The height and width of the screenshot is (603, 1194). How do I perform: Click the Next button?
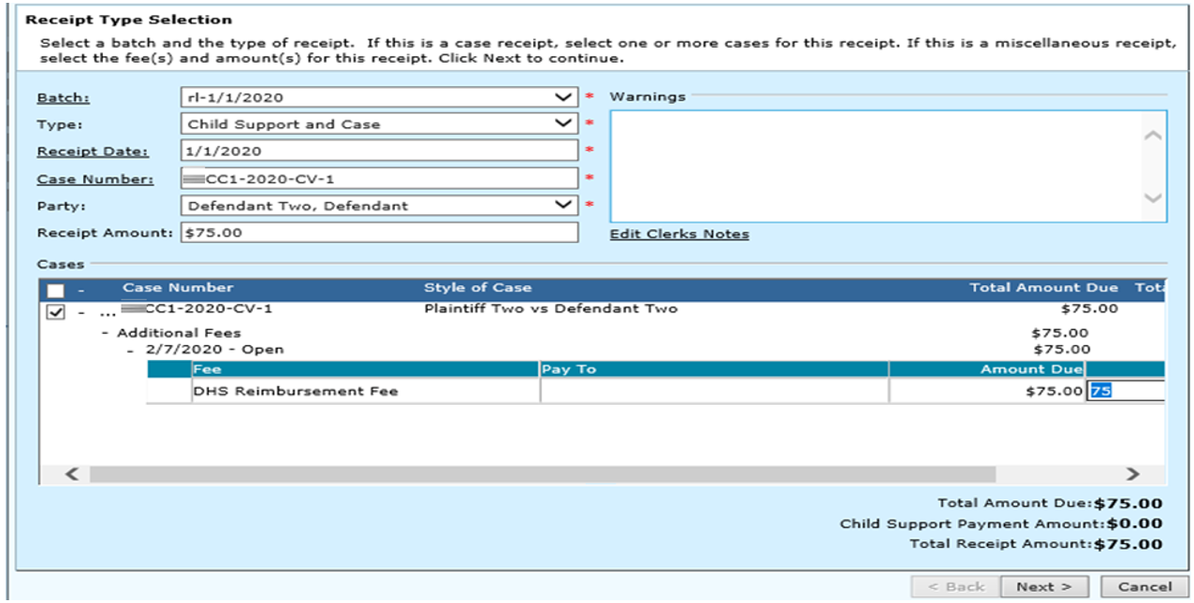(x=1043, y=586)
